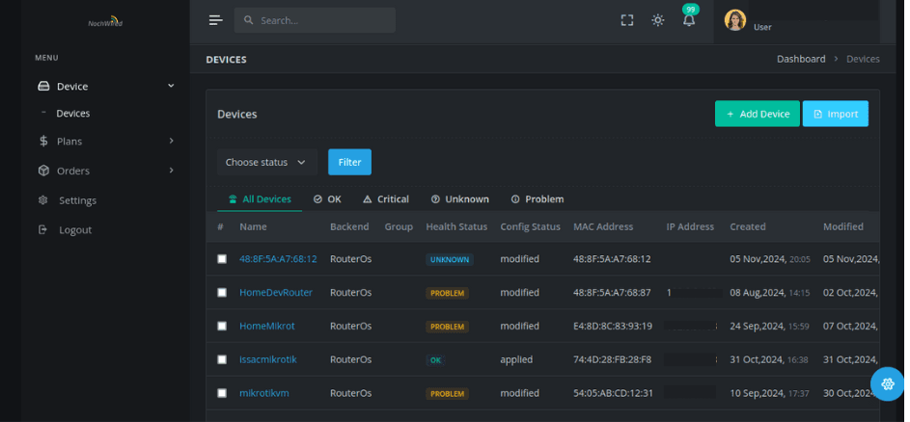The height and width of the screenshot is (422, 910).
Task: Expand the Orders submenu chevron
Action: click(171, 171)
